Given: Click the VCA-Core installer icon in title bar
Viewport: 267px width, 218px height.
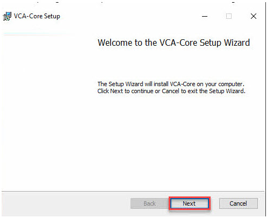Looking at the screenshot, I should (x=7, y=16).
